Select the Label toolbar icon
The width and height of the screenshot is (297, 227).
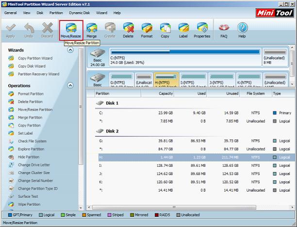pos(183,30)
